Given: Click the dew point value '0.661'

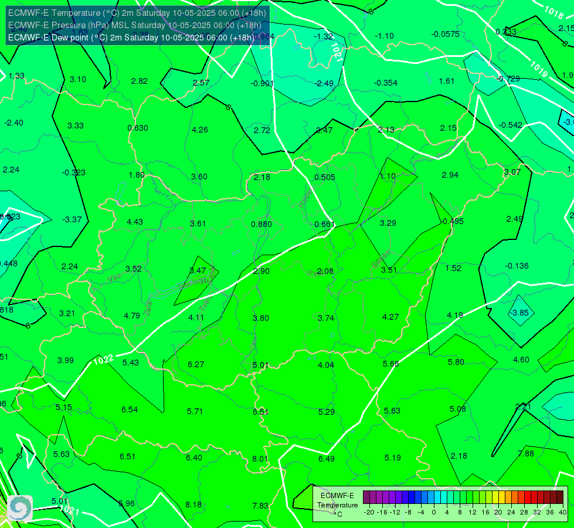Looking at the screenshot, I should pyautogui.click(x=325, y=224).
